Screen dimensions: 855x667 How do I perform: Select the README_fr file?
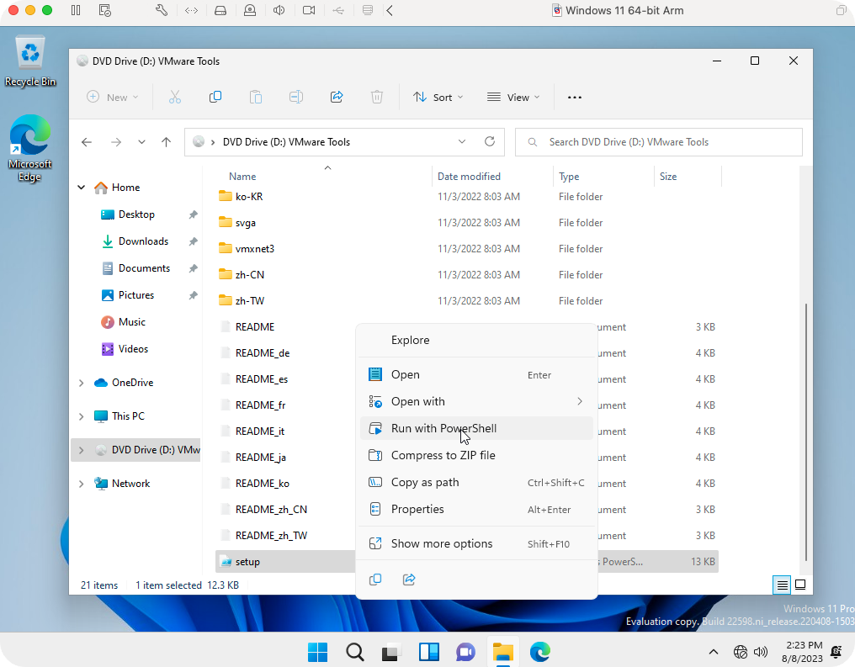pos(260,405)
